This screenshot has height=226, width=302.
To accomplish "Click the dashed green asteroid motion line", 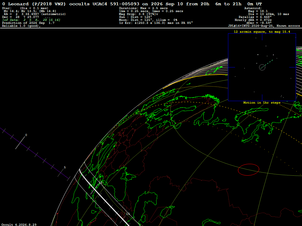I will 269,63.
